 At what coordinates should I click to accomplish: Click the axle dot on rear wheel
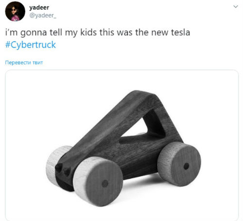(186, 166)
